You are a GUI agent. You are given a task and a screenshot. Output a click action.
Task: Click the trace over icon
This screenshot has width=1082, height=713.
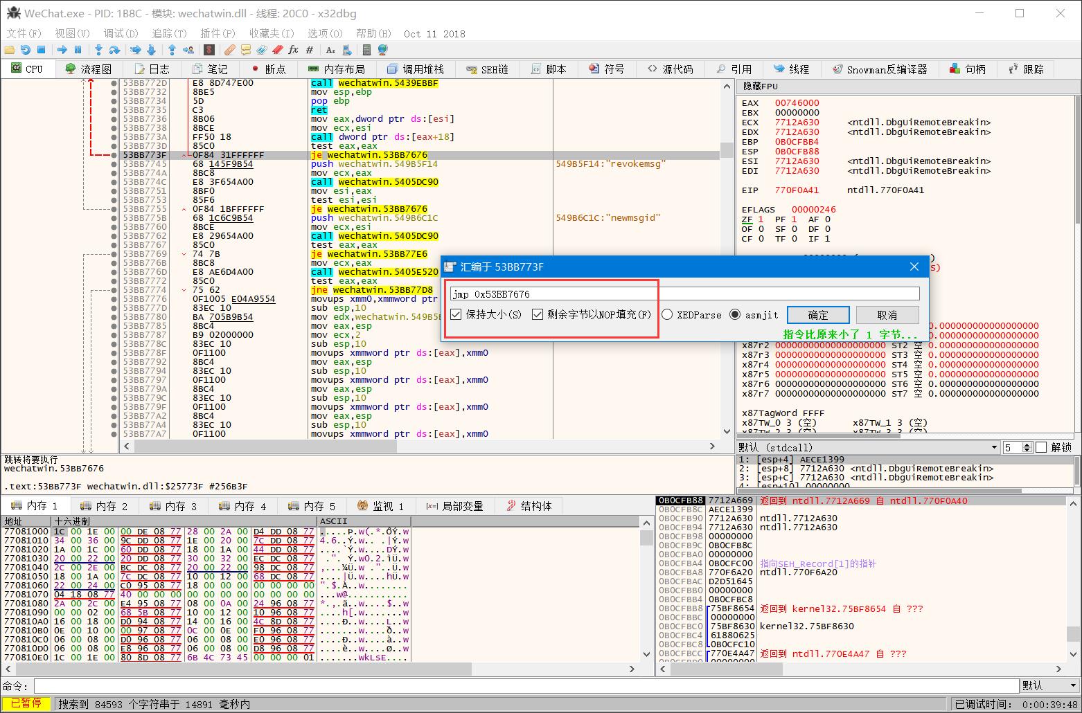click(151, 50)
